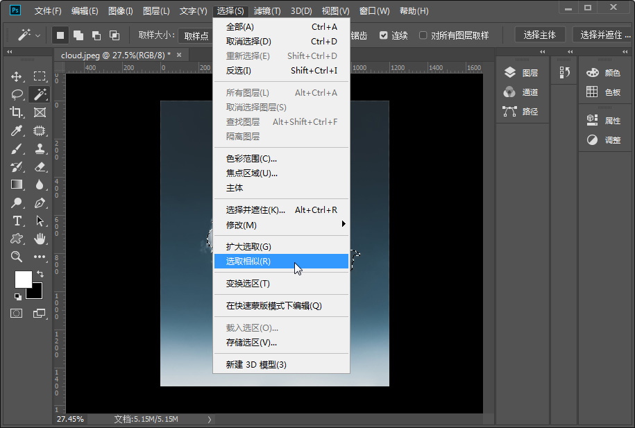This screenshot has width=635, height=428.
Task: Click the New Selection mode button
Action: (60, 35)
